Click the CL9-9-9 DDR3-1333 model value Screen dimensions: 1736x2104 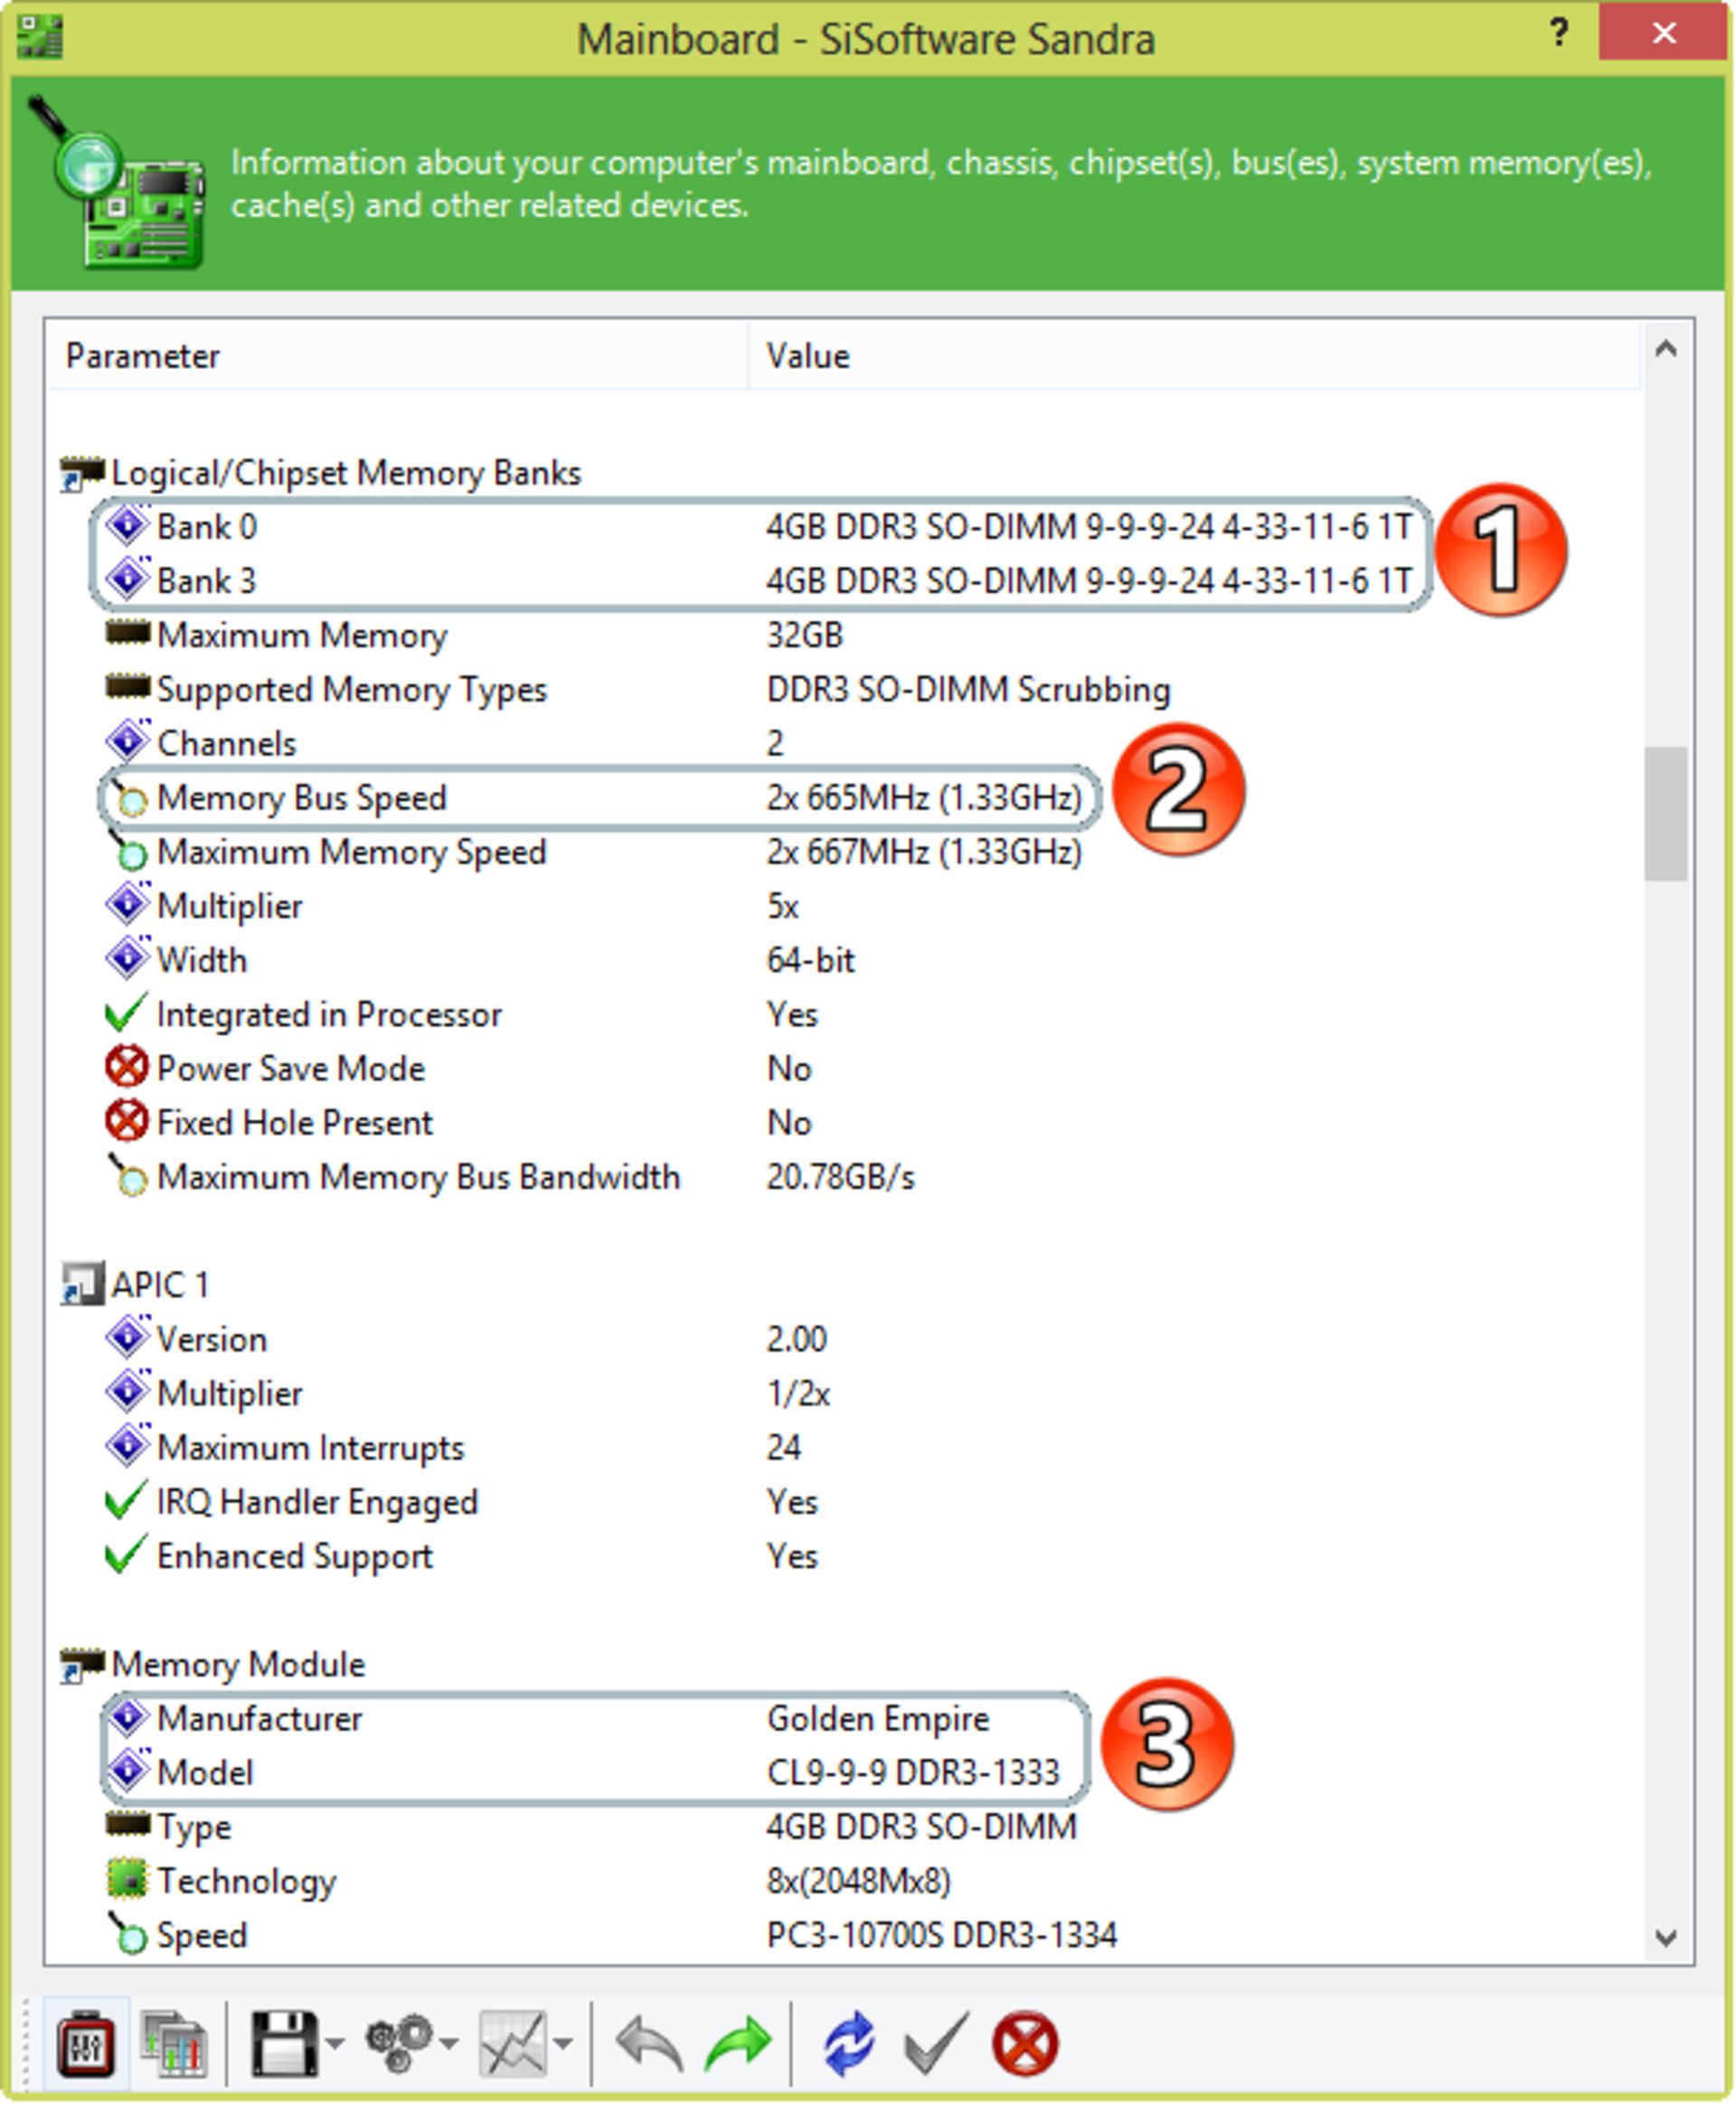[x=912, y=1772]
